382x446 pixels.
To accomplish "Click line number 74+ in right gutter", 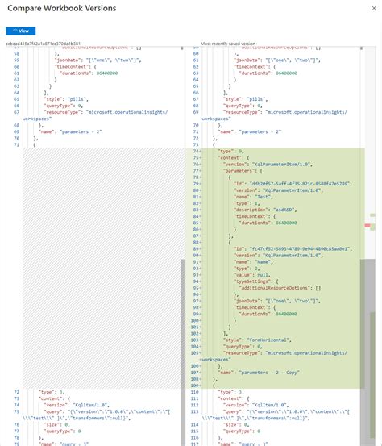I will (x=197, y=152).
